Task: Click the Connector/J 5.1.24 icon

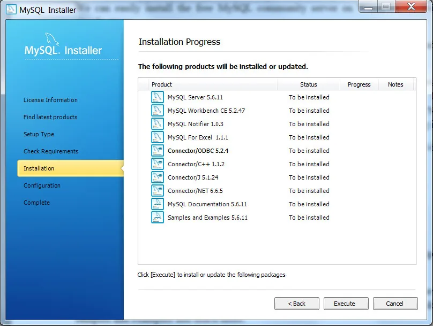Action: 158,177
